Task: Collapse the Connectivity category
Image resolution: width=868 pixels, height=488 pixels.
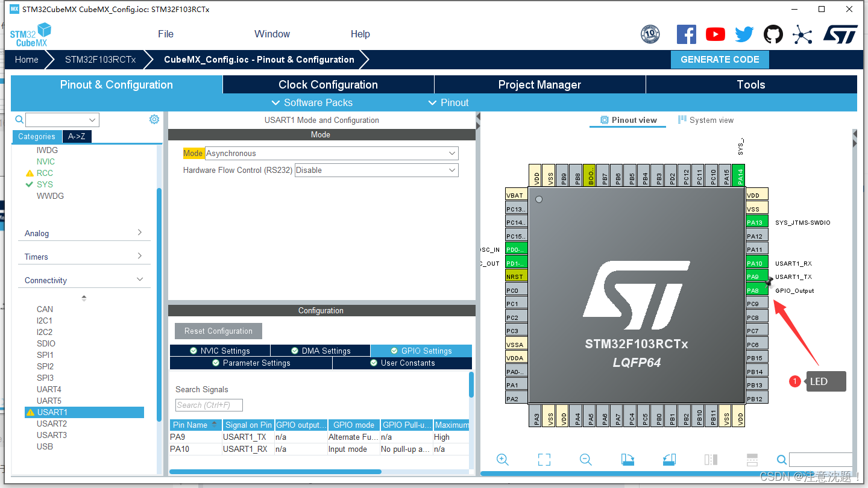Action: click(x=84, y=280)
